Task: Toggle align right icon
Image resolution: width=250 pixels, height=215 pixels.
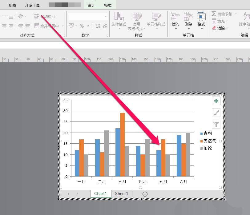Action: 11,26
